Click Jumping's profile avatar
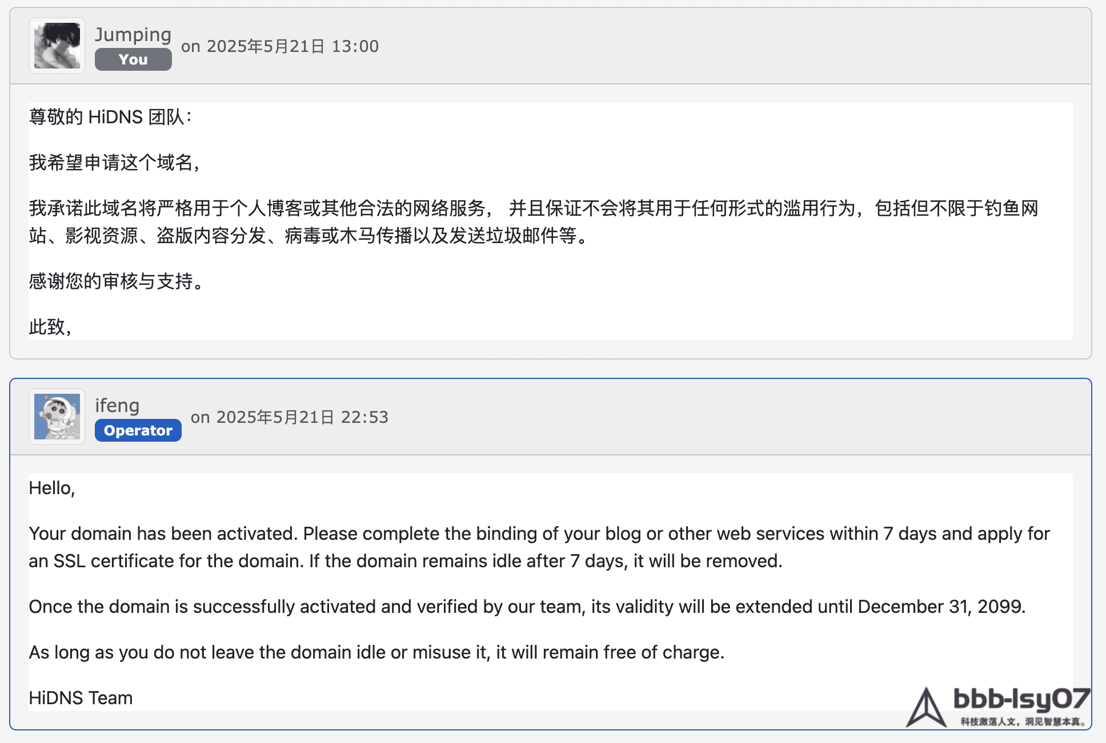This screenshot has height=743, width=1106. pyautogui.click(x=57, y=46)
